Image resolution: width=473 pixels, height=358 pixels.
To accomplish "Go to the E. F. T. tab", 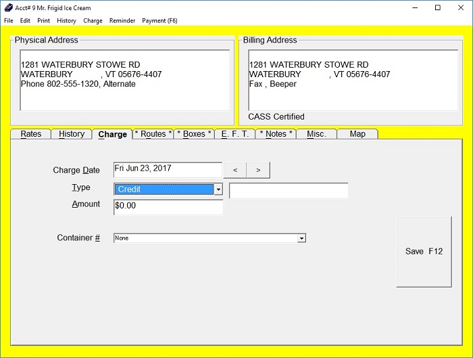I will click(x=235, y=134).
